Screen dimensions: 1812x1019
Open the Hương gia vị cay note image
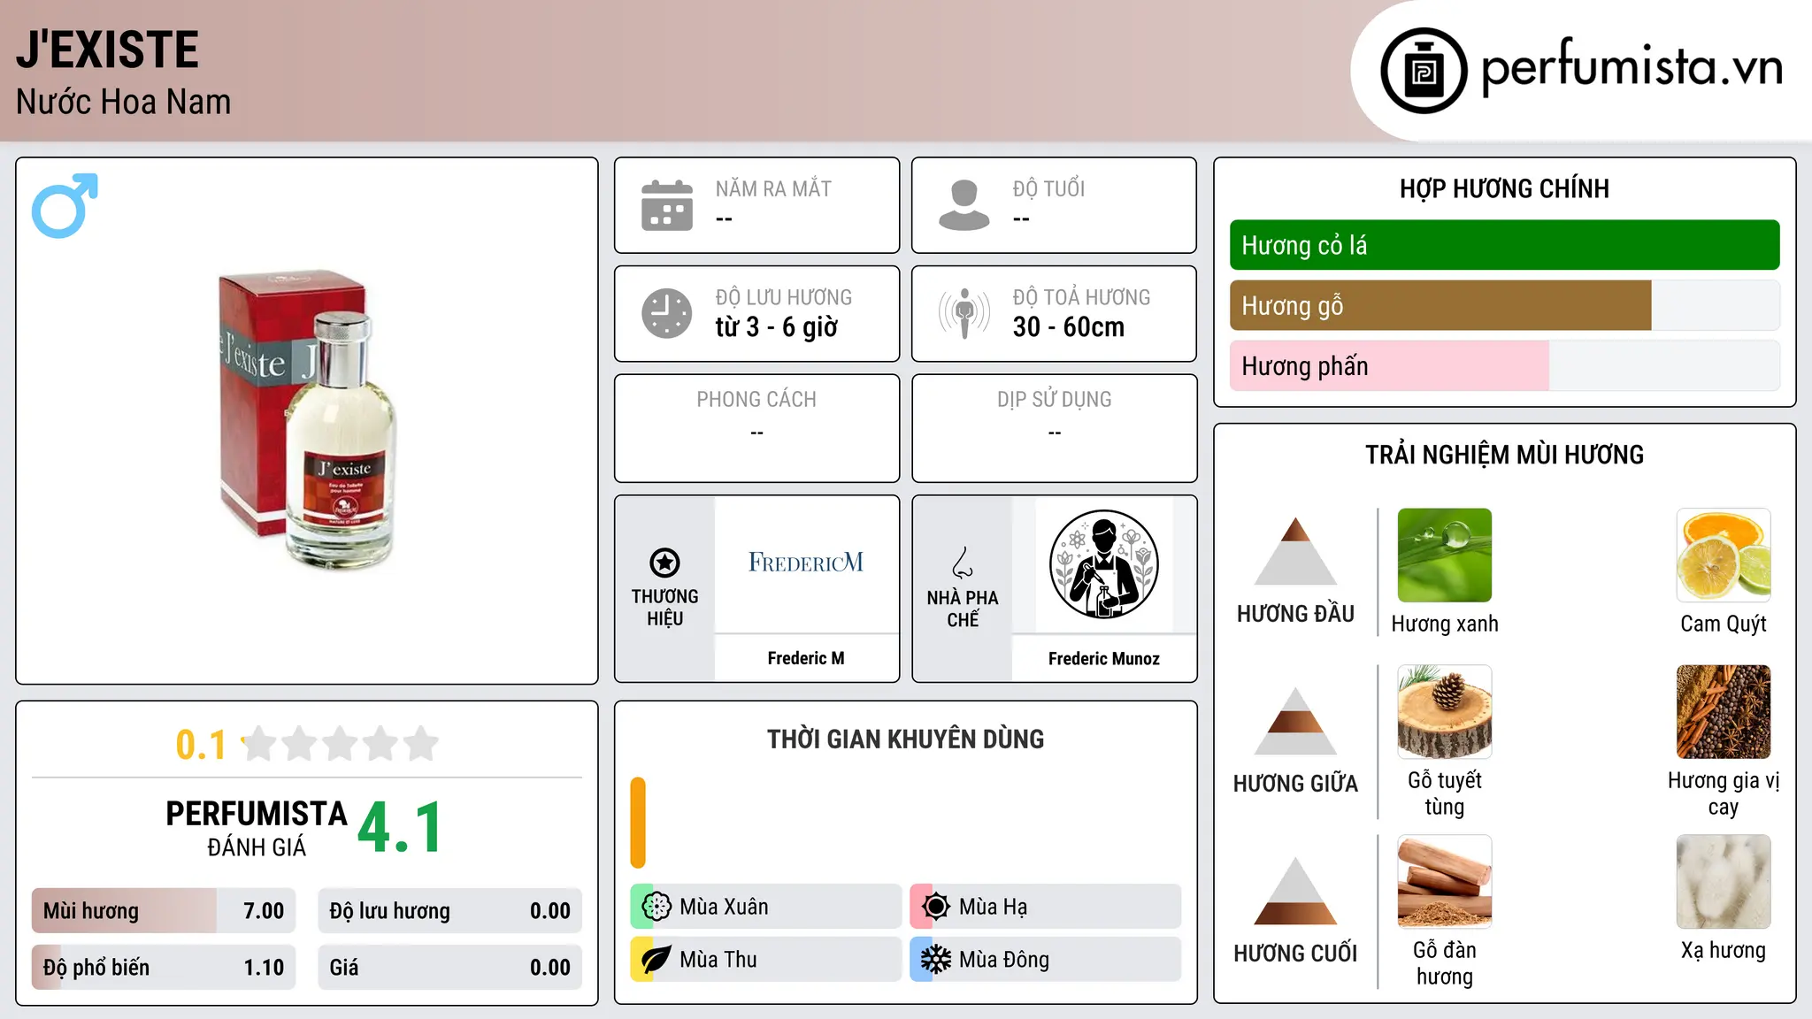1724,712
